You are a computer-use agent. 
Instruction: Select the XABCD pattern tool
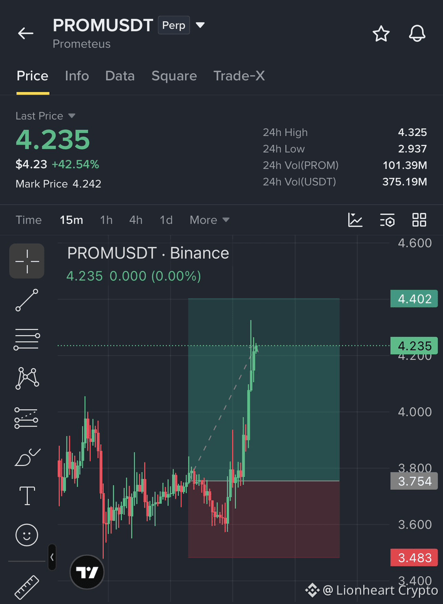click(27, 378)
